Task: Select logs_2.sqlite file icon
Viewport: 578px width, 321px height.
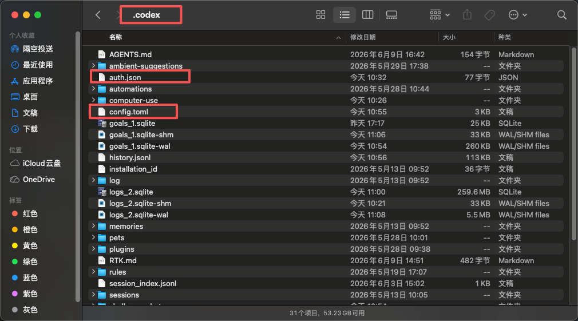Action: pyautogui.click(x=102, y=192)
